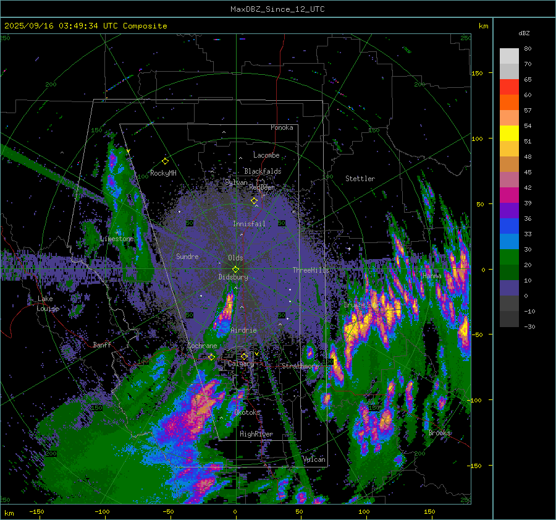Viewport: 556px width, 520px height.
Task: Click the Airdrie city label
Action: tap(243, 330)
